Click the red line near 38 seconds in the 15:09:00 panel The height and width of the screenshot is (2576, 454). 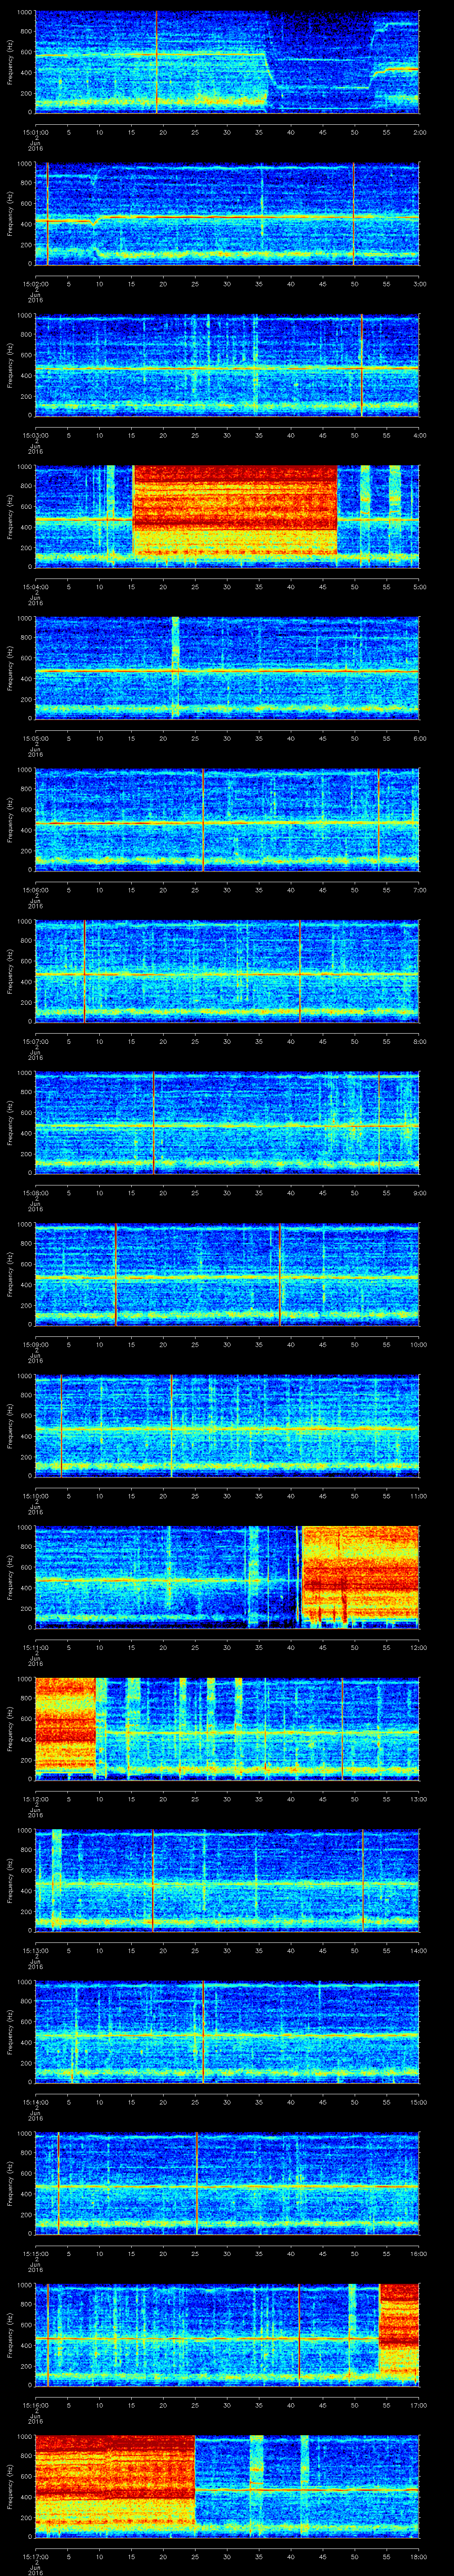280,1274
